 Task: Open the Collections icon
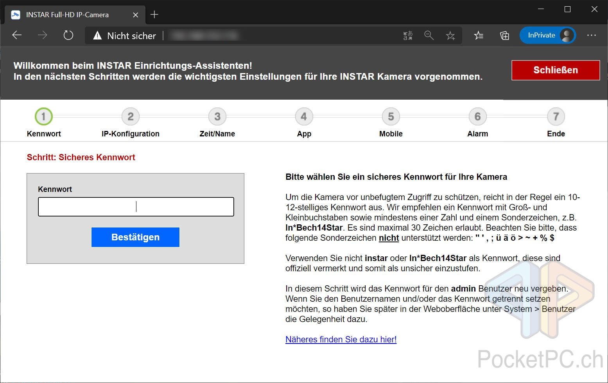504,36
